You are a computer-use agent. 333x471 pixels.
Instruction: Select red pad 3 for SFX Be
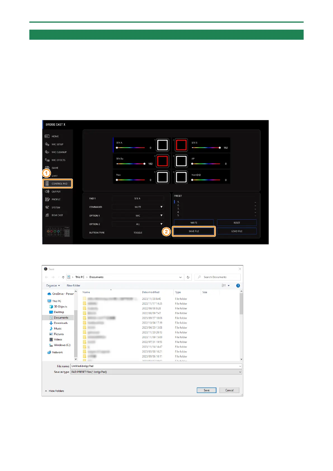(x=162, y=161)
